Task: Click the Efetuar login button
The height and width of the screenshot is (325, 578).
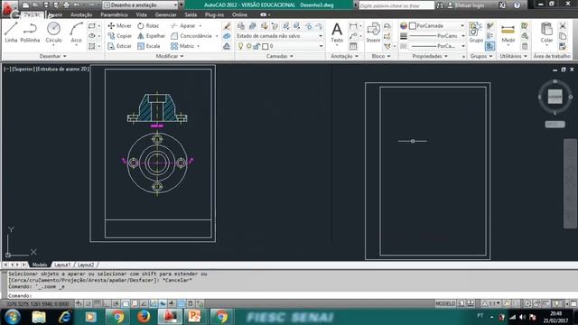Action: coord(466,5)
